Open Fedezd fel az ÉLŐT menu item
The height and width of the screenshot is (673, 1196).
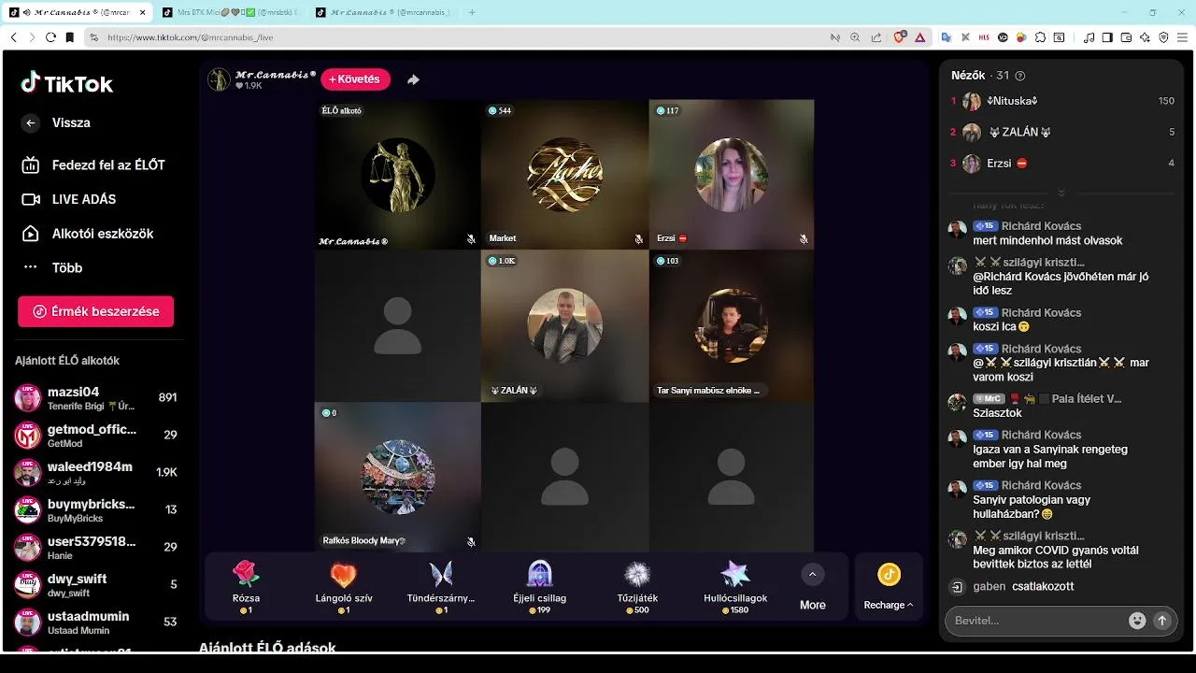point(93,165)
